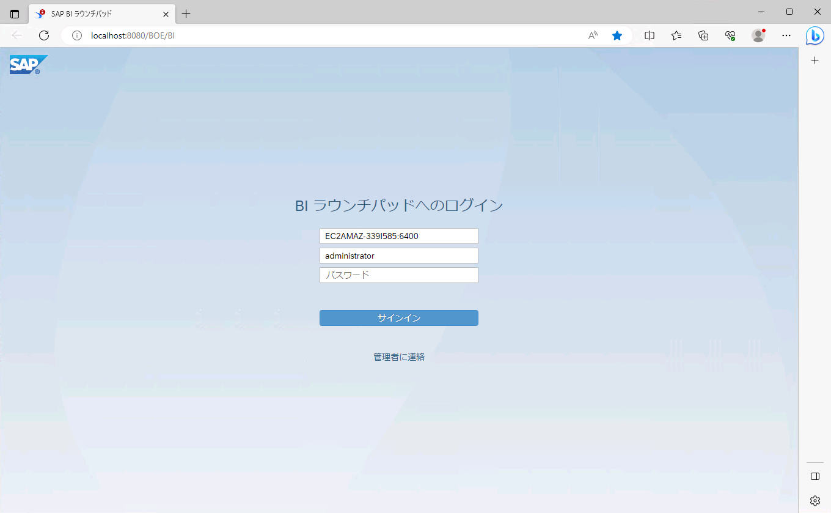This screenshot has width=831, height=513.
Task: Select the SAP BI ラウンチパッド tab
Action: coord(98,13)
